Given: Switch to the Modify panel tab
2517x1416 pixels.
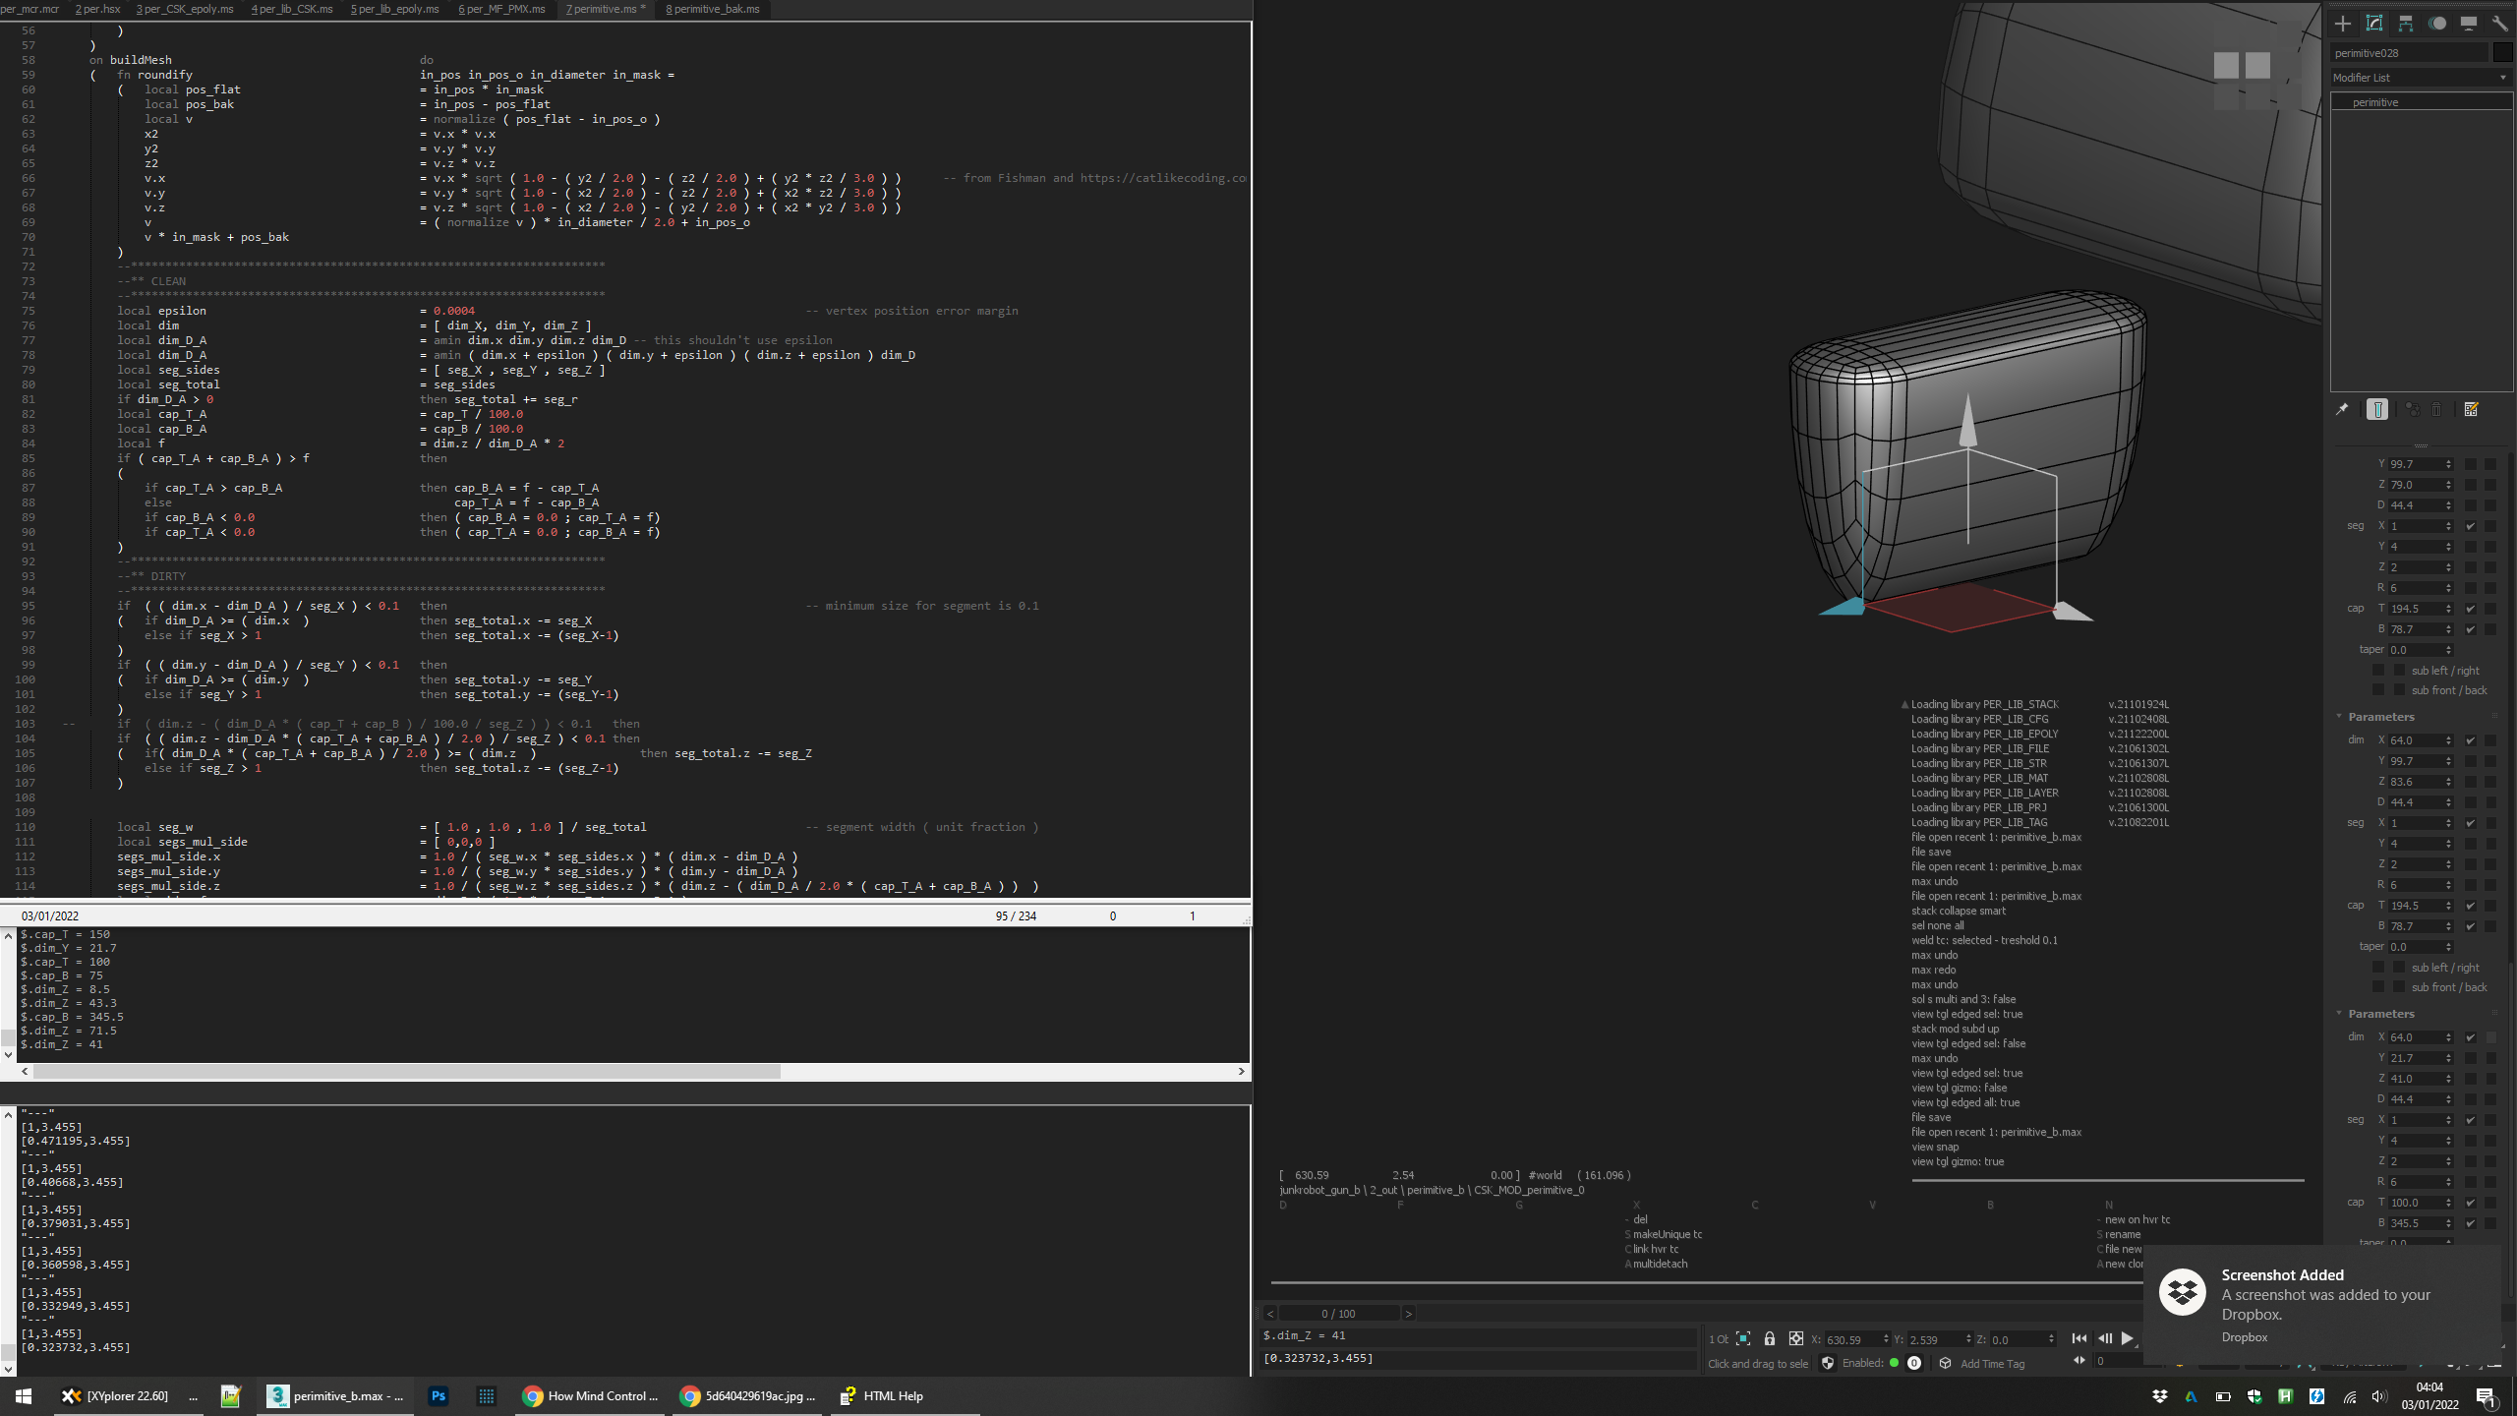Looking at the screenshot, I should pyautogui.click(x=2374, y=24).
